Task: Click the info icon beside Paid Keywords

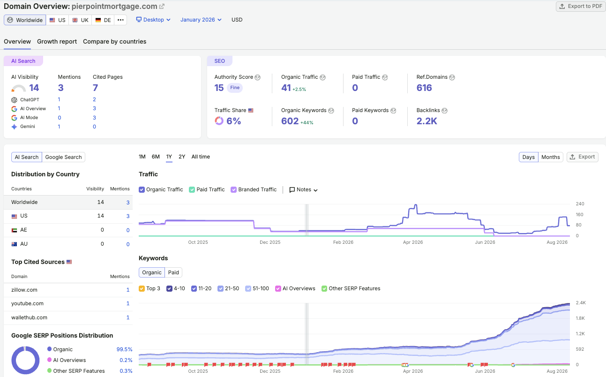Action: click(393, 111)
